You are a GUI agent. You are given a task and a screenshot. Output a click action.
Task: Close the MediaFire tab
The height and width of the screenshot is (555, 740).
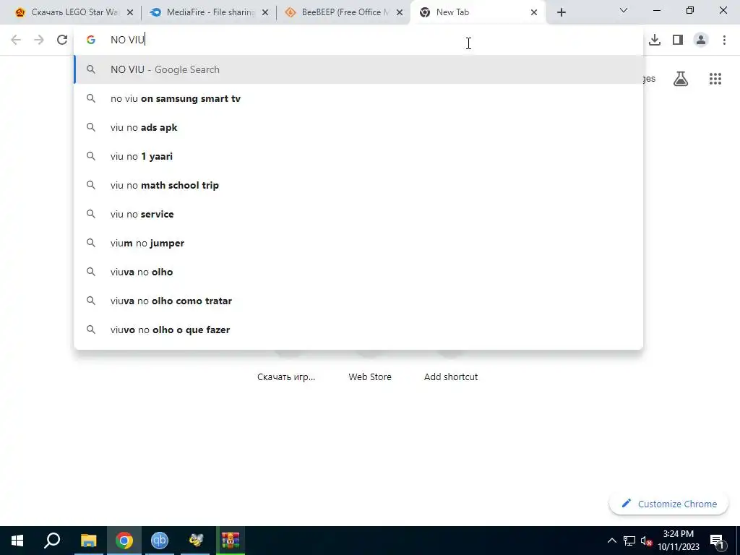tap(265, 12)
